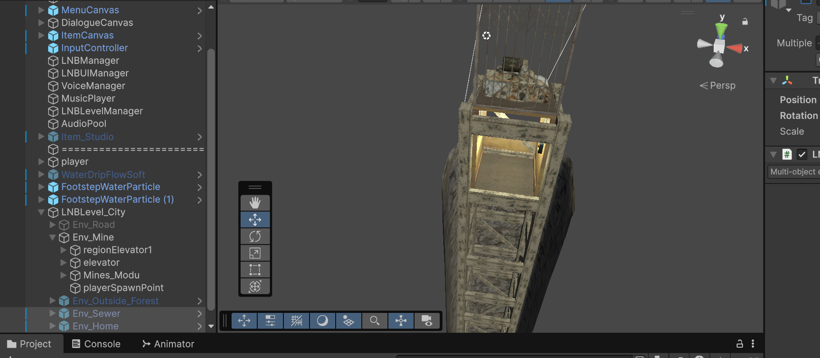Click the blue prefab cube icon beside MenuCanvas
This screenshot has width=820, height=358.
click(53, 10)
